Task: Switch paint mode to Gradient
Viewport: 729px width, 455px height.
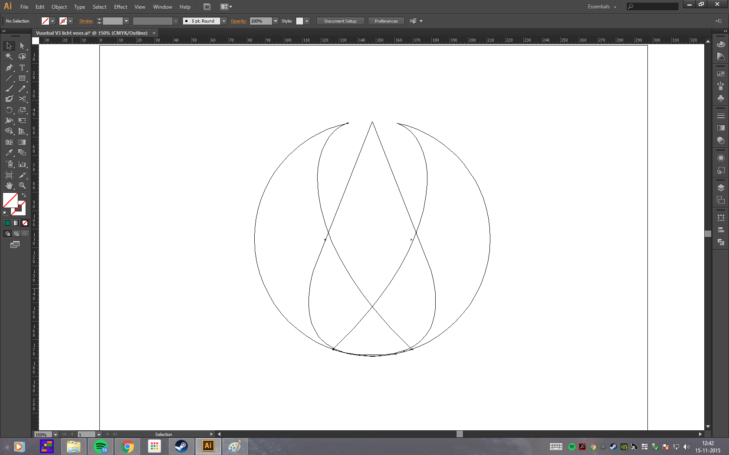Action: tap(16, 223)
